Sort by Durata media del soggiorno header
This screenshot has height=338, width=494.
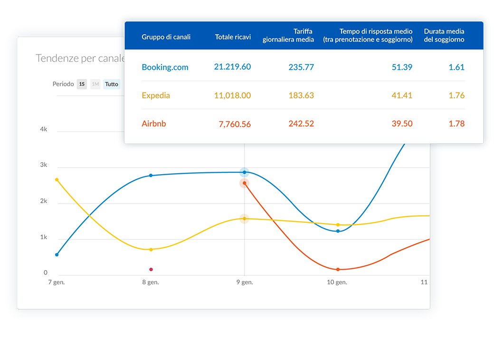click(x=444, y=35)
